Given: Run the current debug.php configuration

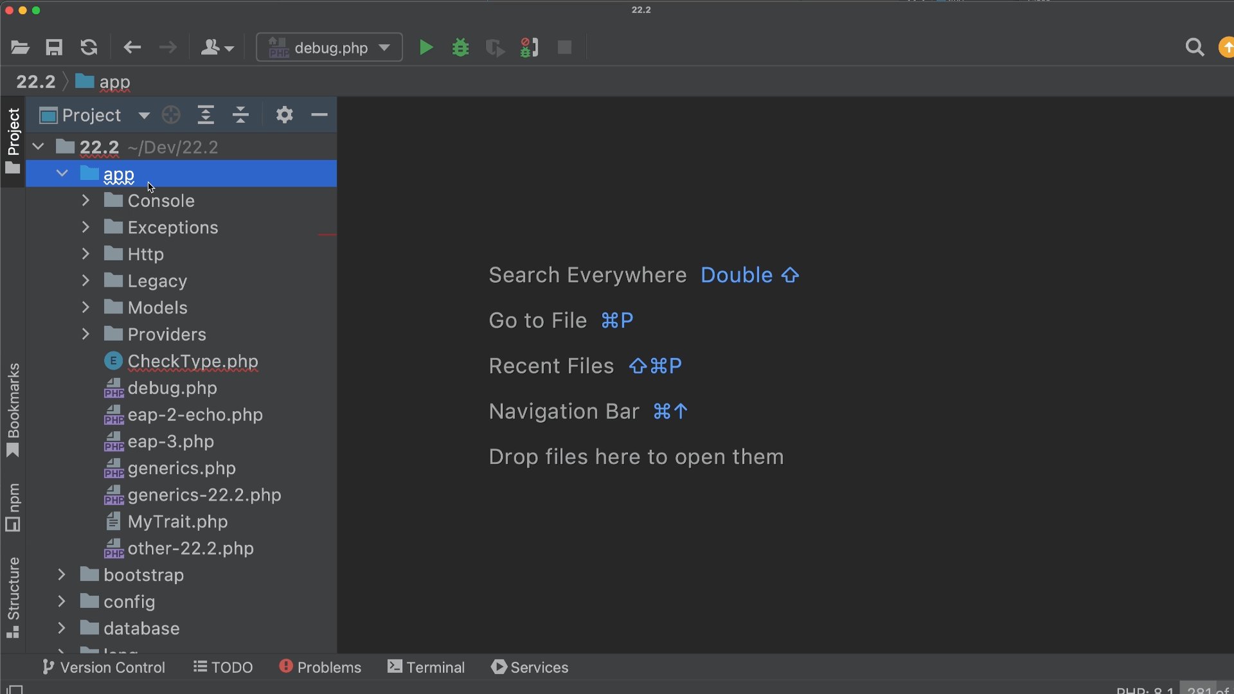Looking at the screenshot, I should [x=425, y=47].
